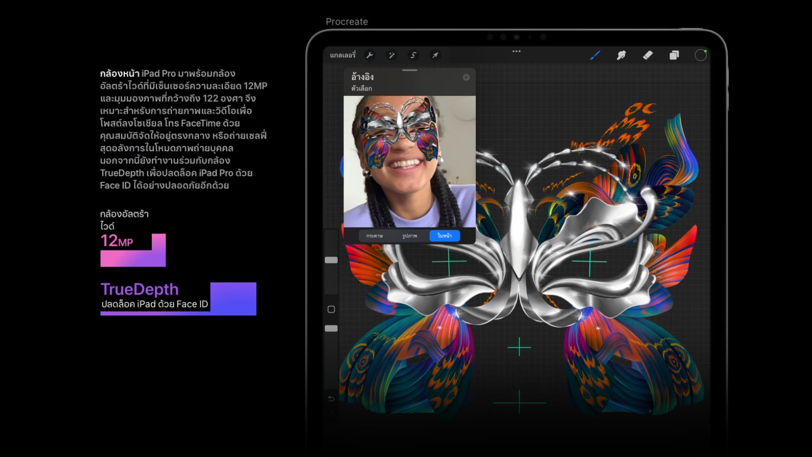
Task: Click the brush size slider handle
Action: (331, 260)
